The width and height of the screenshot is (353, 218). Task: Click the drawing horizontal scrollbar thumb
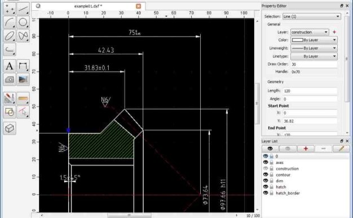tap(129, 216)
